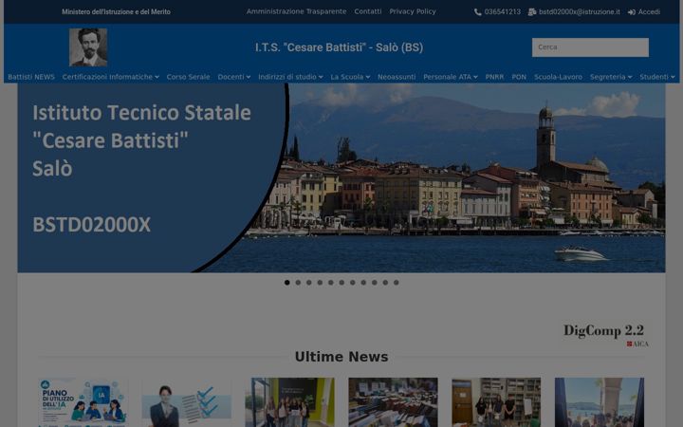Image resolution: width=683 pixels, height=427 pixels.
Task: Click the Salò lakeside carousel banner image
Action: 341,177
